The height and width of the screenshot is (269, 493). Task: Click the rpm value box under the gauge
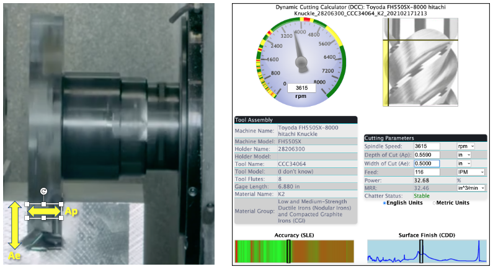(301, 88)
